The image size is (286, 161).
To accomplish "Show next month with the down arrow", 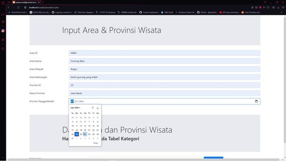I will click(x=97, y=108).
